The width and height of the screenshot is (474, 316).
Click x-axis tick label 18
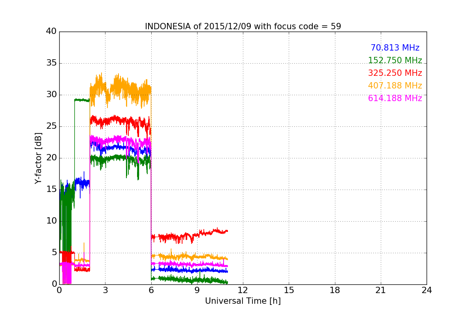point(335,290)
